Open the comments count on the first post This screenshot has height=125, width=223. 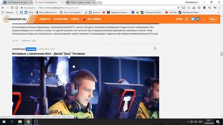tap(16, 41)
